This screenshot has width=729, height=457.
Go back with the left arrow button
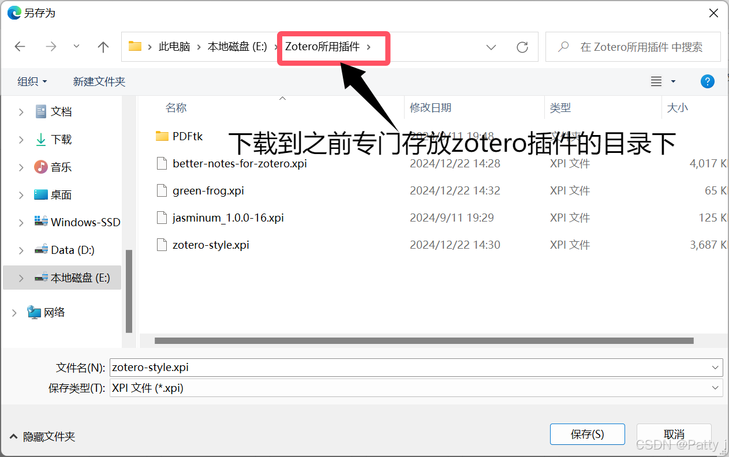(x=20, y=47)
